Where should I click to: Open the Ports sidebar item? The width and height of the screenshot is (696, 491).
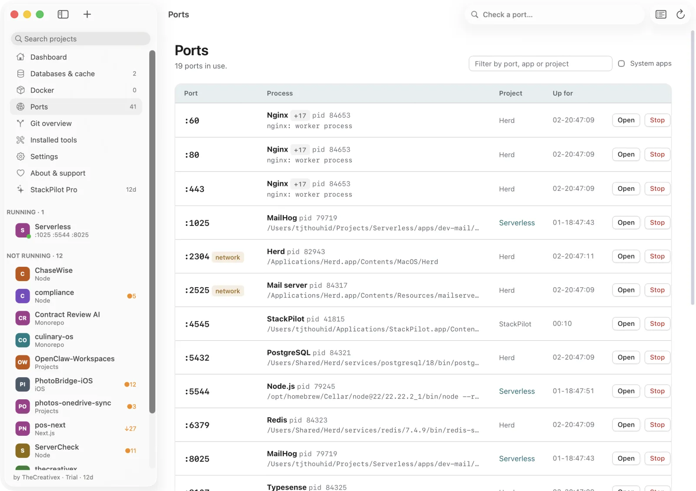[76, 107]
